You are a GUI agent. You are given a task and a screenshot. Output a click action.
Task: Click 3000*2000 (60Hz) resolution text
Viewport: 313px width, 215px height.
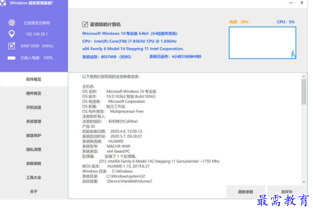37,46
